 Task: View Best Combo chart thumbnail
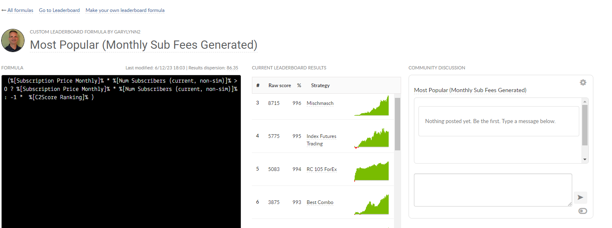click(x=372, y=204)
